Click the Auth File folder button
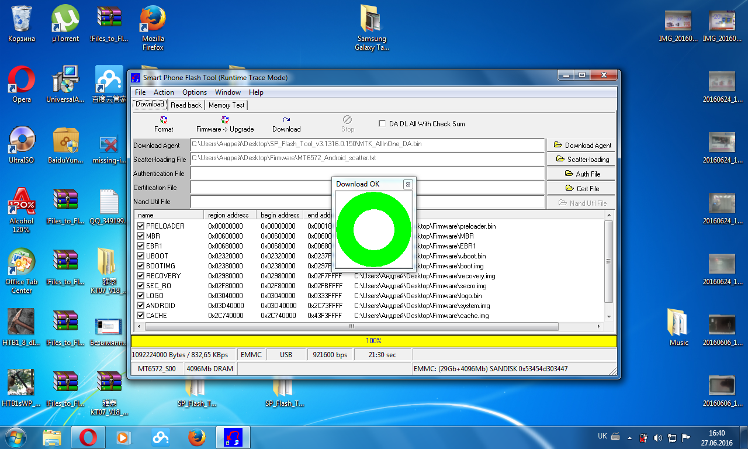 point(581,174)
